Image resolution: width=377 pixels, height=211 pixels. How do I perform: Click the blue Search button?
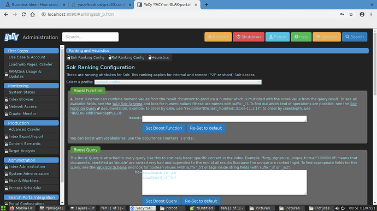pos(355,37)
